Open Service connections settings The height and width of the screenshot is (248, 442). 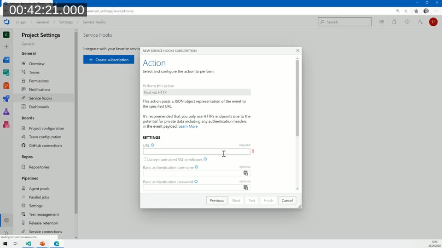coord(45,231)
